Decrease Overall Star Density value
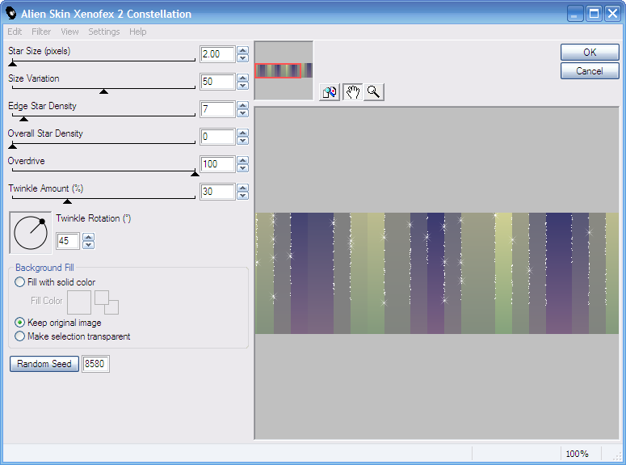The image size is (626, 465). (x=243, y=141)
